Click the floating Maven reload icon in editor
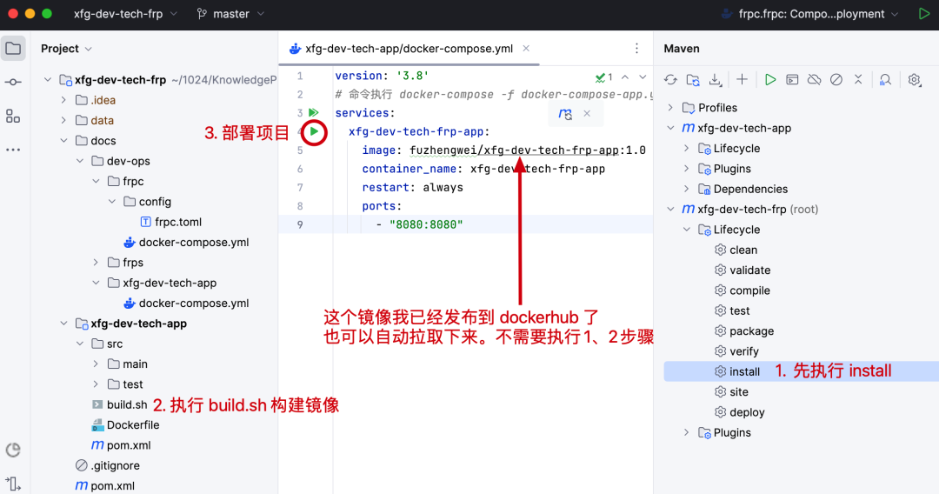This screenshot has width=939, height=494. pos(565,114)
